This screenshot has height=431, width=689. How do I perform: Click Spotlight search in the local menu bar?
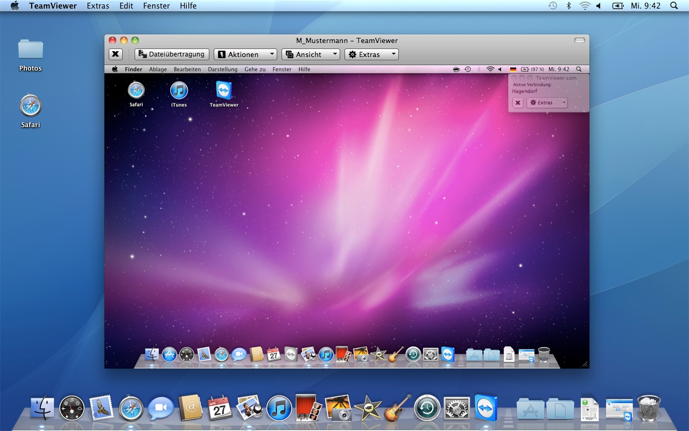pyautogui.click(x=674, y=6)
